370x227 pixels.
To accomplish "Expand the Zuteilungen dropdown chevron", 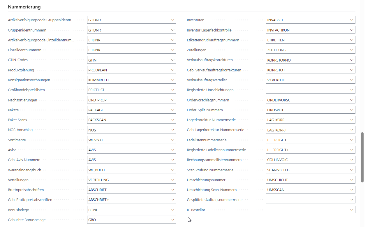I will [x=351, y=50].
